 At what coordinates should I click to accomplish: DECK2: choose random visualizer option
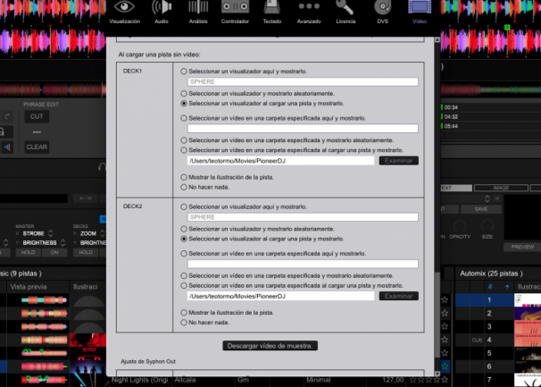pyautogui.click(x=184, y=229)
